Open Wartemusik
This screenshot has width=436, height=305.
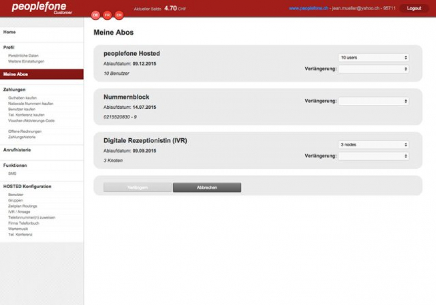(18, 229)
